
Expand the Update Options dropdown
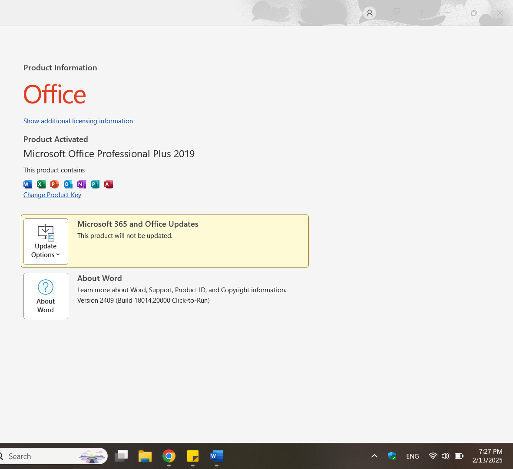[46, 242]
